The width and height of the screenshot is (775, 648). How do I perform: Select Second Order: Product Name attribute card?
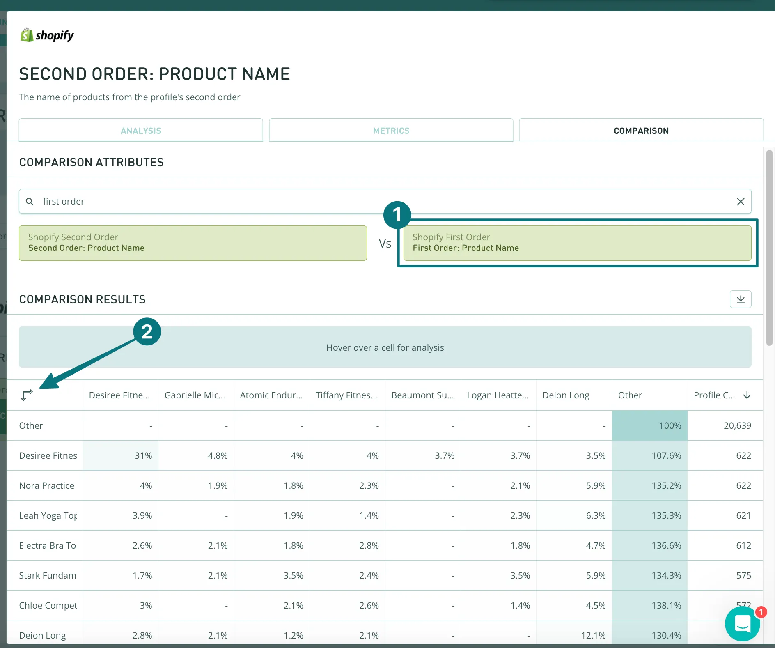[193, 243]
